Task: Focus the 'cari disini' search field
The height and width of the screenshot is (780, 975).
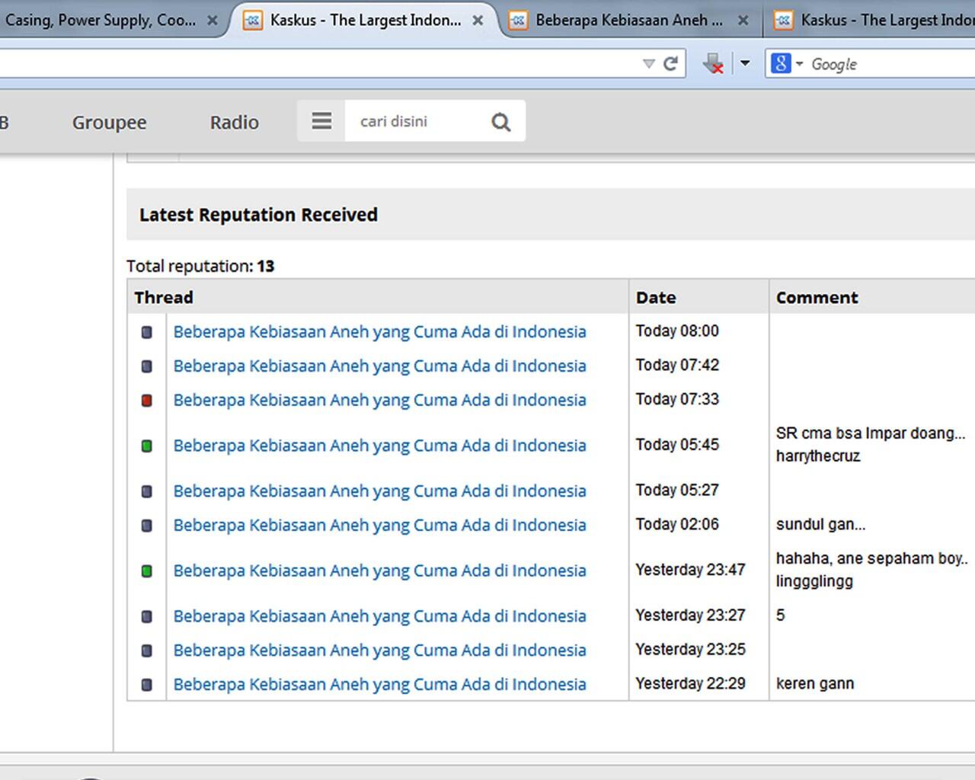Action: (417, 121)
